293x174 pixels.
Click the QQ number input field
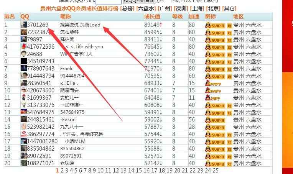pyautogui.click(x=109, y=2)
